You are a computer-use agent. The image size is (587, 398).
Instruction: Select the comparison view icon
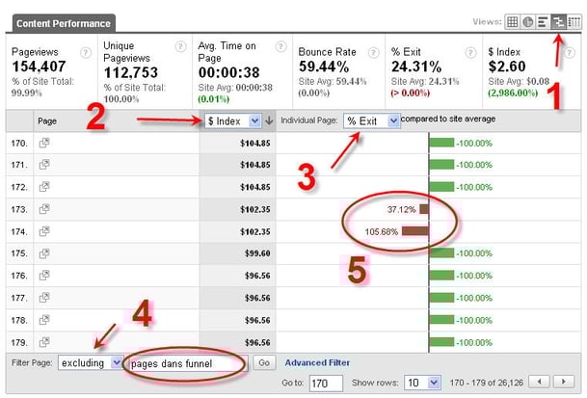point(557,22)
